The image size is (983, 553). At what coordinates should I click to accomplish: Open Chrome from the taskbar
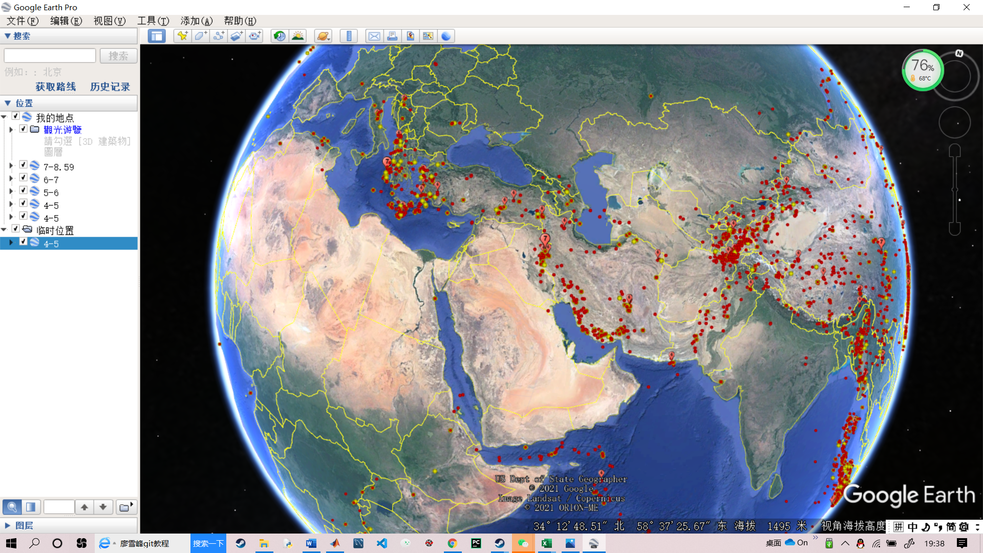coord(452,543)
